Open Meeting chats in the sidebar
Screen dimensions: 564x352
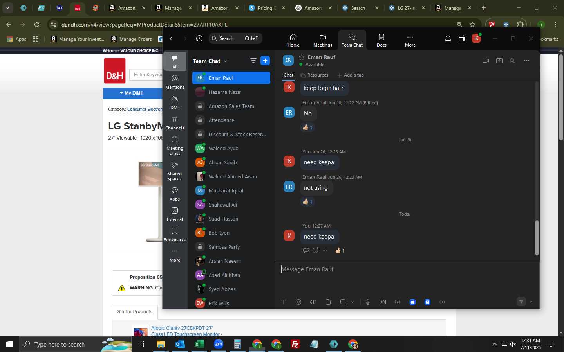175,145
